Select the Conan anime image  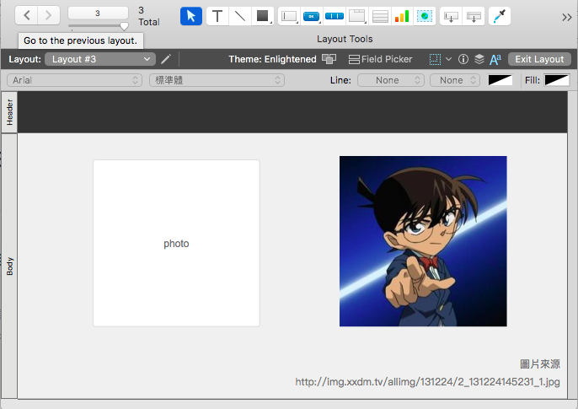point(423,241)
